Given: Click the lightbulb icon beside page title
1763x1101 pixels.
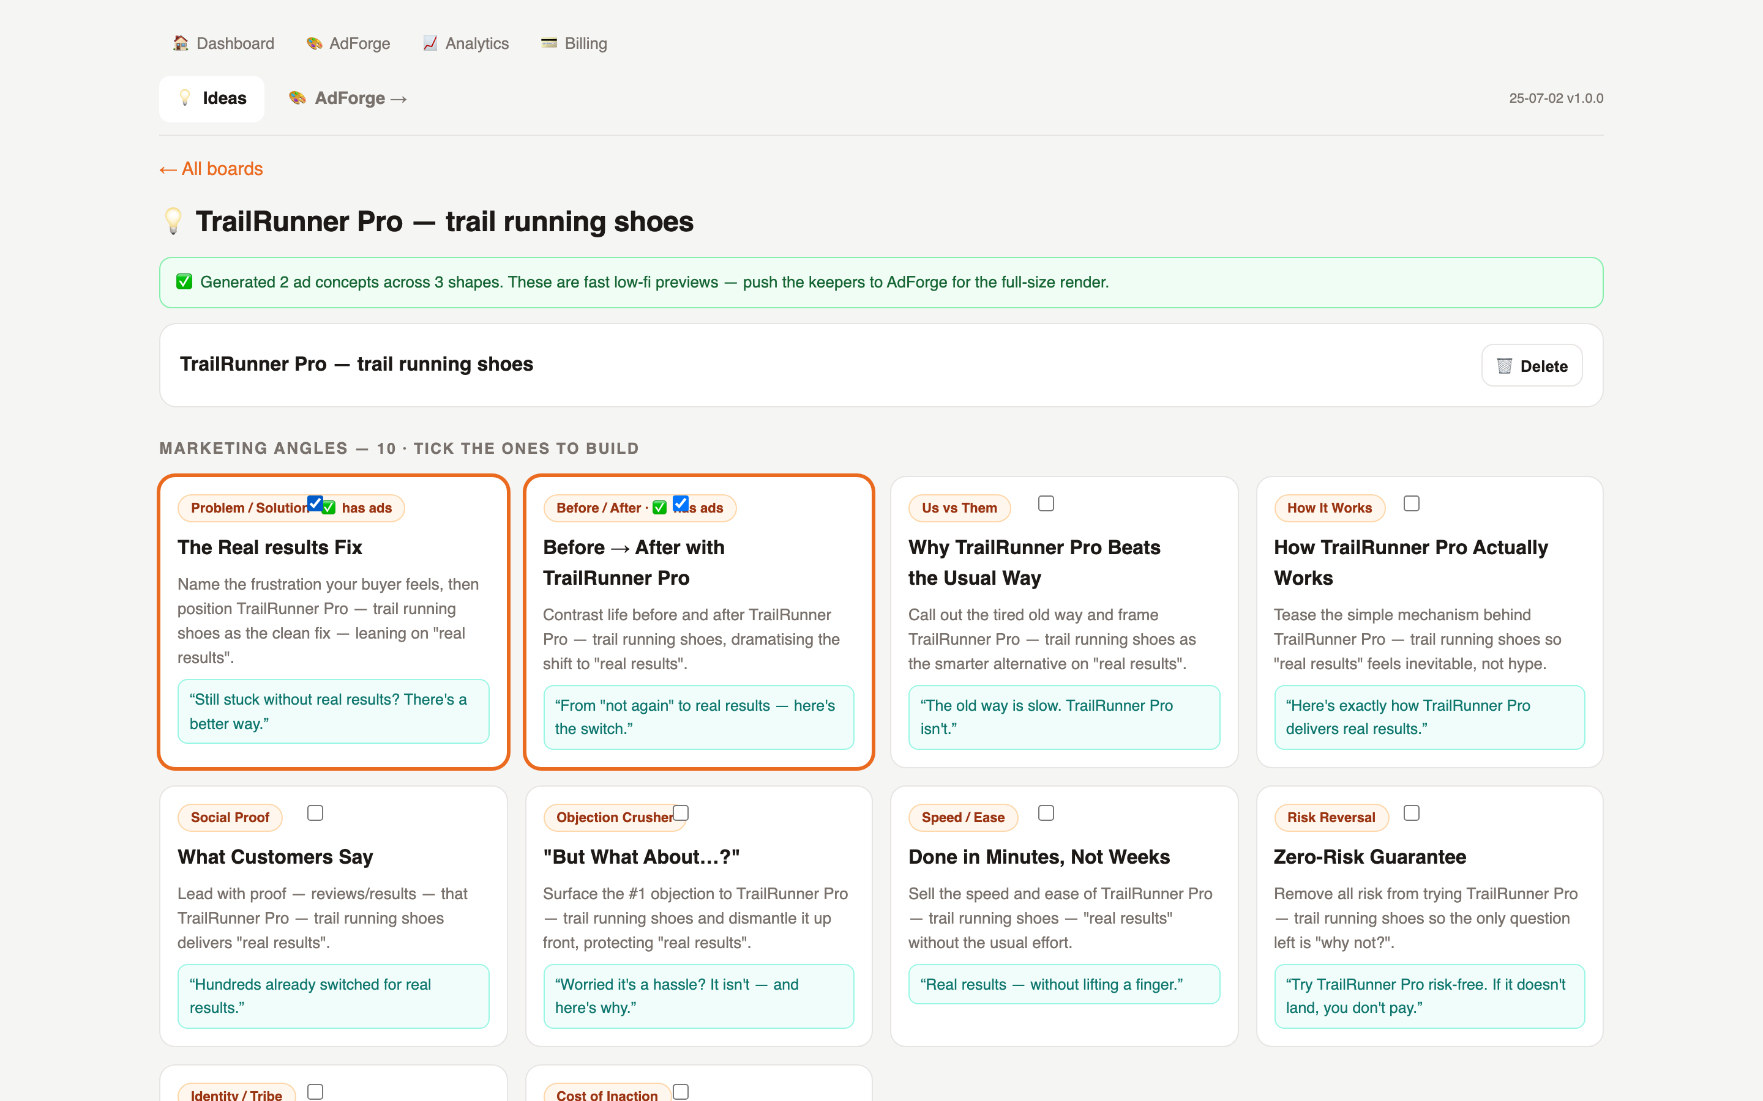Looking at the screenshot, I should point(173,221).
